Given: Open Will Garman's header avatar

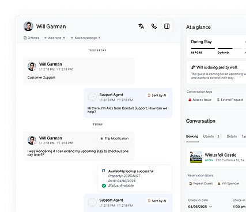Looking at the screenshot, I should [x=28, y=26].
